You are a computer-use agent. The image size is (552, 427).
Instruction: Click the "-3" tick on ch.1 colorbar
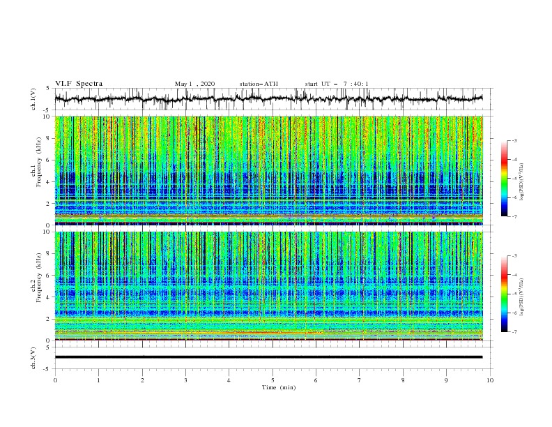pos(514,140)
